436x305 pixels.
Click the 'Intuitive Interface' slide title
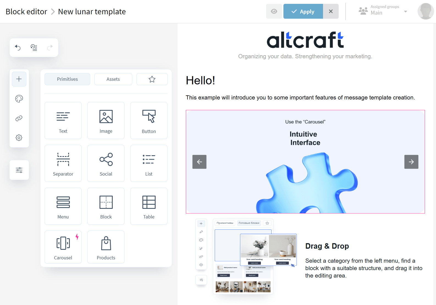click(x=305, y=138)
